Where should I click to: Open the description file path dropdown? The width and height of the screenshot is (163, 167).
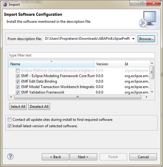tap(133, 39)
